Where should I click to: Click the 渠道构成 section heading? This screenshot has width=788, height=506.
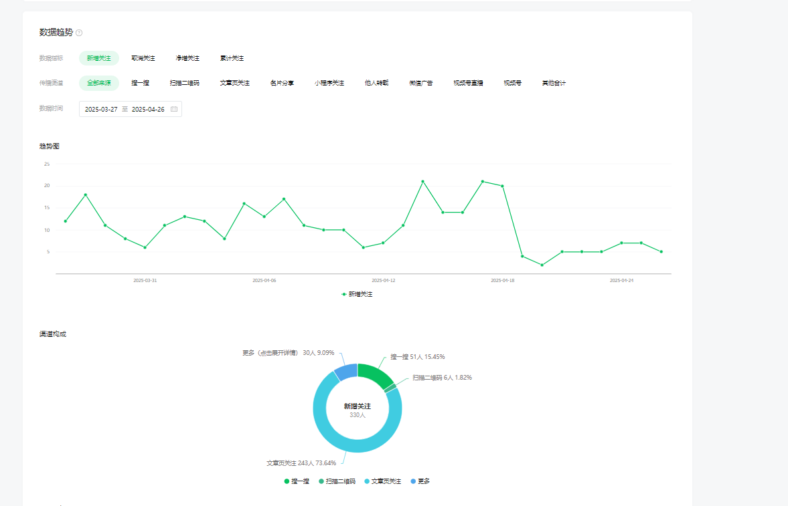[53, 334]
